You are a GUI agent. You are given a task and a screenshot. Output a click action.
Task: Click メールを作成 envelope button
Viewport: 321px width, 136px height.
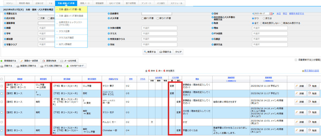[x=69, y=61]
